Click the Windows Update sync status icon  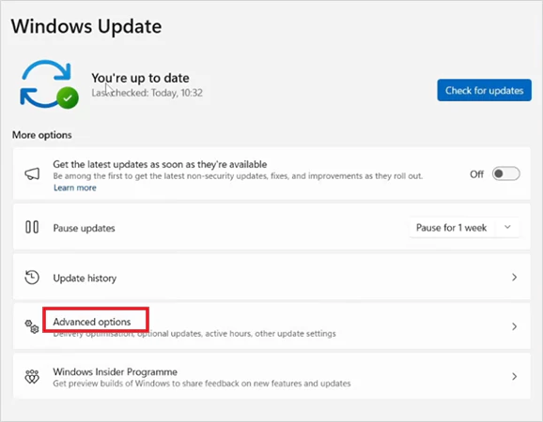coord(49,84)
